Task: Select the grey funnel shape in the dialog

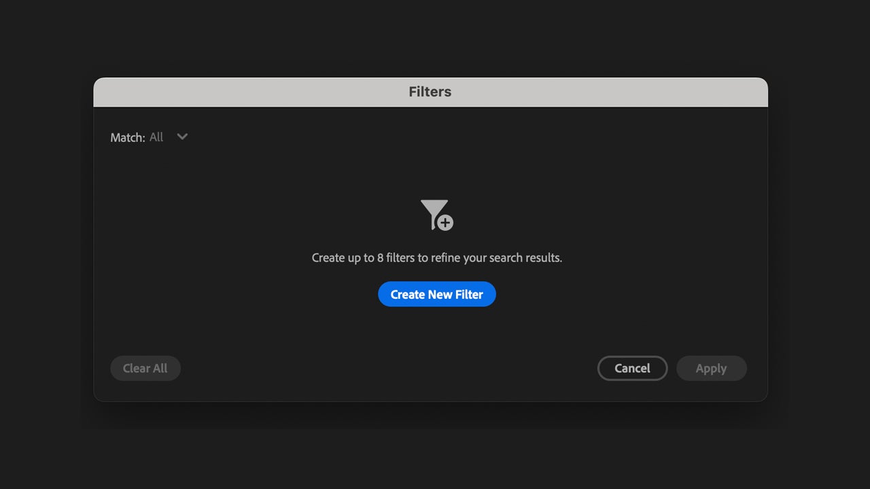Action: (433, 211)
